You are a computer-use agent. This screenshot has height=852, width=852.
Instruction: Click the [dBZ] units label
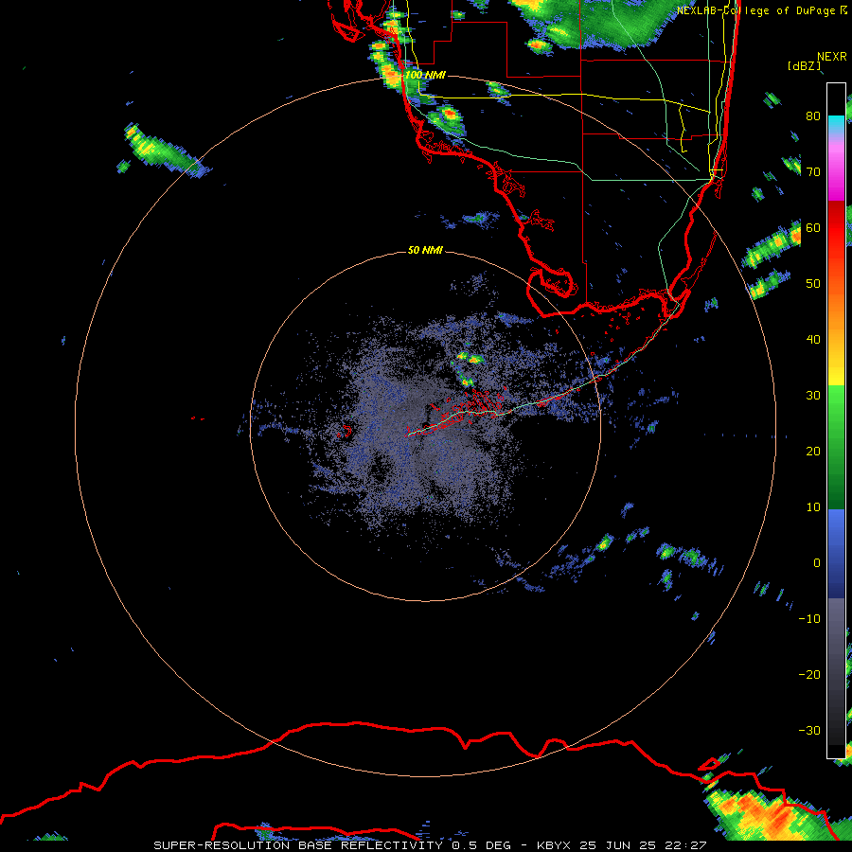point(804,65)
